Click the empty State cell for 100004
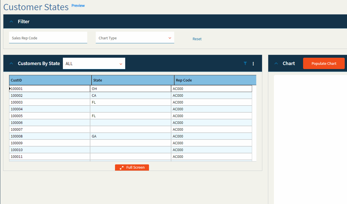The image size is (347, 204). [x=131, y=109]
